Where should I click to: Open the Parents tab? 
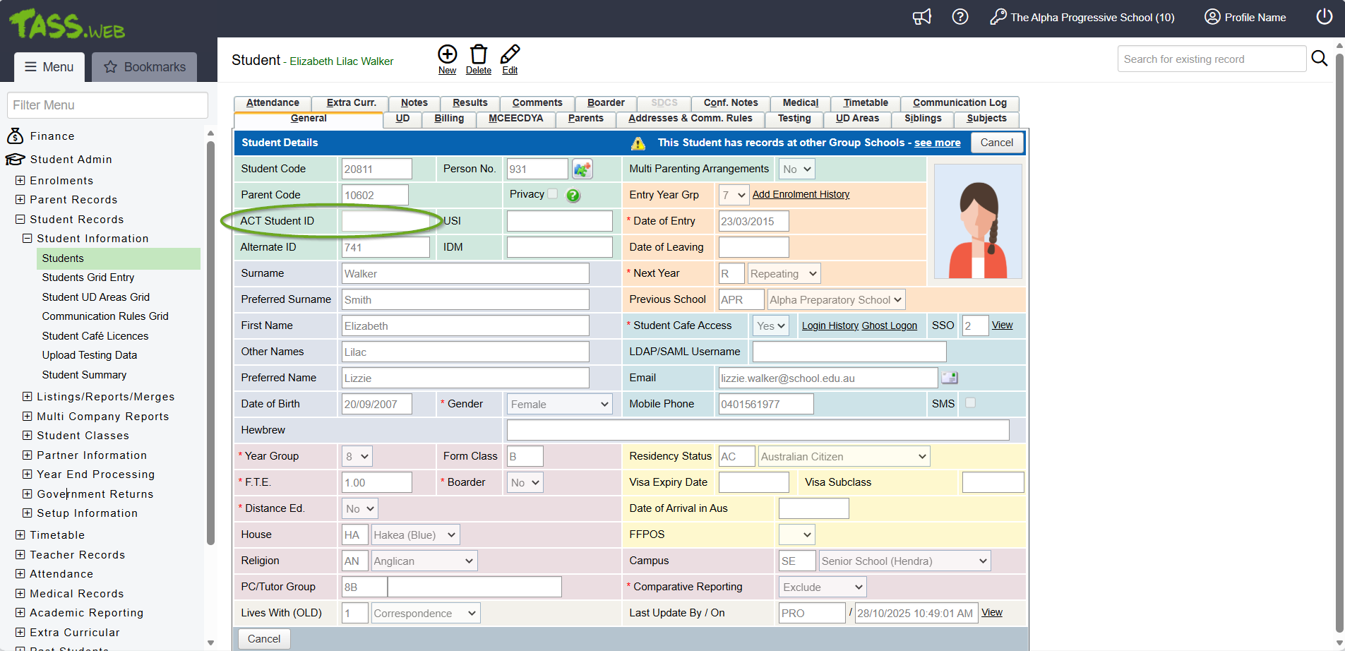pyautogui.click(x=585, y=119)
